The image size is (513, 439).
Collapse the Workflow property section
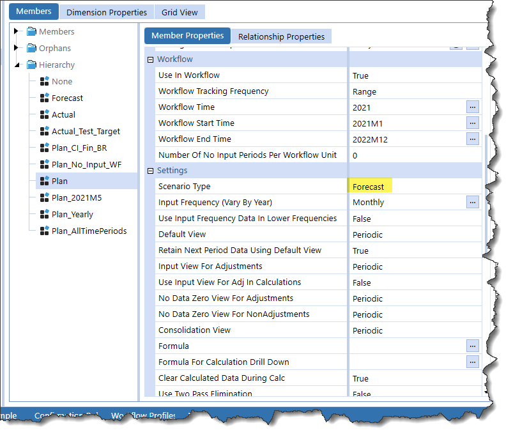151,59
